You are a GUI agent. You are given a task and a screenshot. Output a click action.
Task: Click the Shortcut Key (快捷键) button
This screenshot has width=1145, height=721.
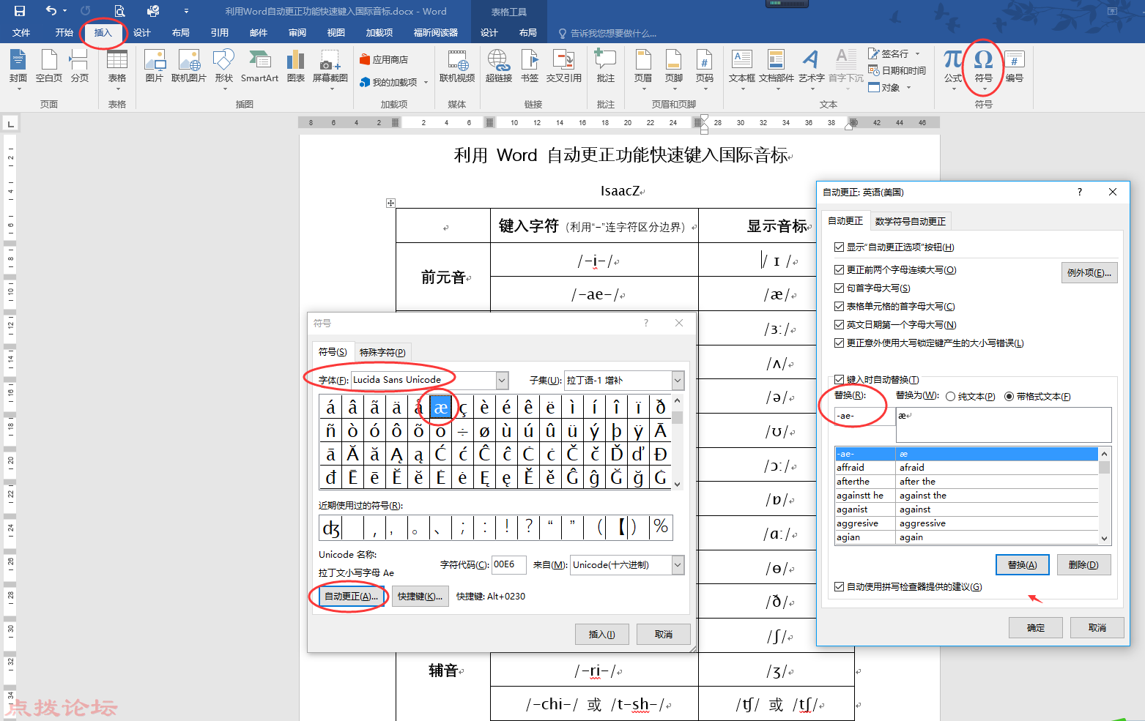[x=420, y=597]
